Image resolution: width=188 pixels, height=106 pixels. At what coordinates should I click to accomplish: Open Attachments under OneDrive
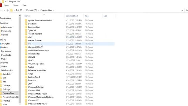(6, 27)
